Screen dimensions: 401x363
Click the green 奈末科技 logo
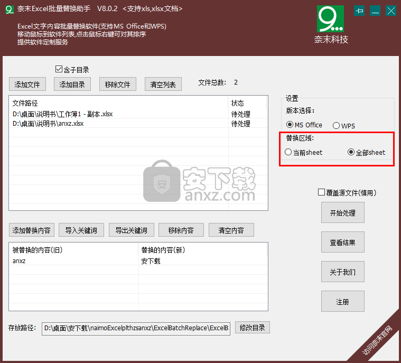[x=330, y=19]
